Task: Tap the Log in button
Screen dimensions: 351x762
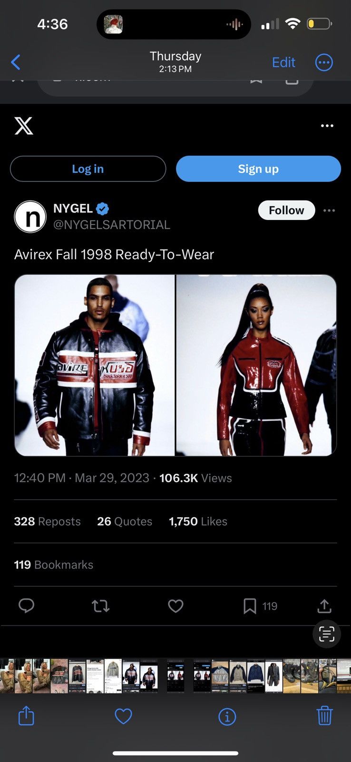Action: [x=88, y=169]
